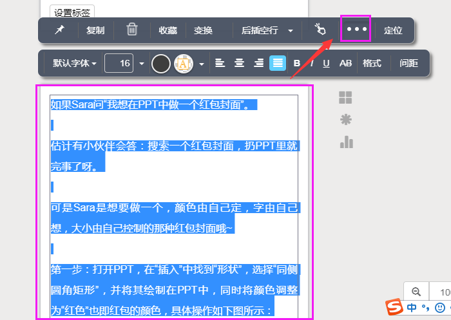This screenshot has width=451, height=320.
Task: Open the background color dropdown arrow
Action: coord(202,64)
